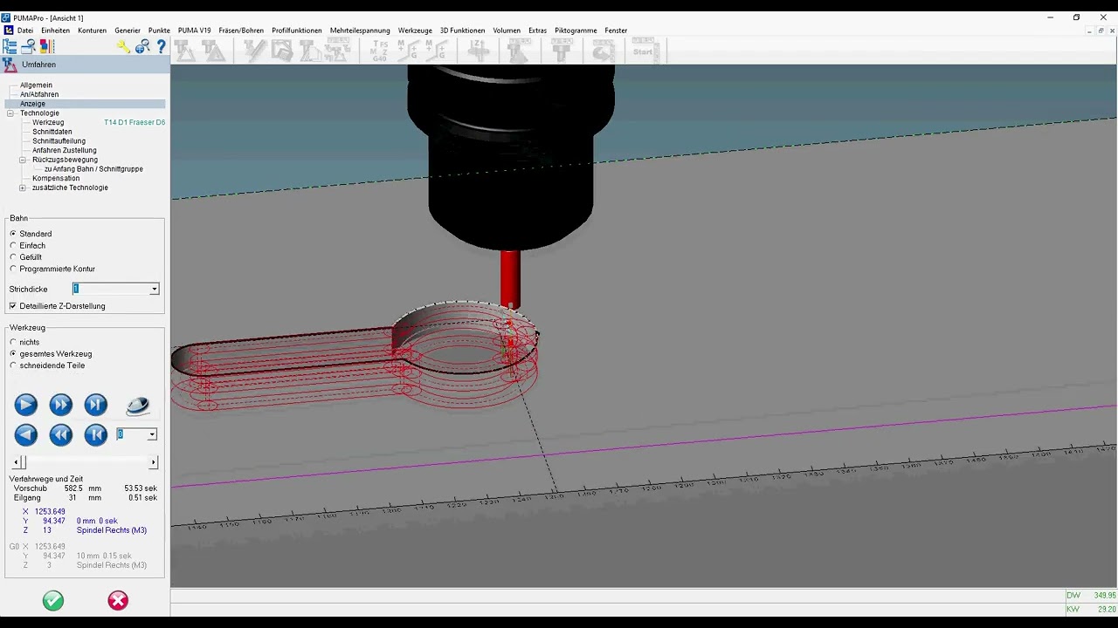This screenshot has width=1118, height=628.
Task: Open Anfahren Zustellung tree entry
Action: tap(65, 151)
